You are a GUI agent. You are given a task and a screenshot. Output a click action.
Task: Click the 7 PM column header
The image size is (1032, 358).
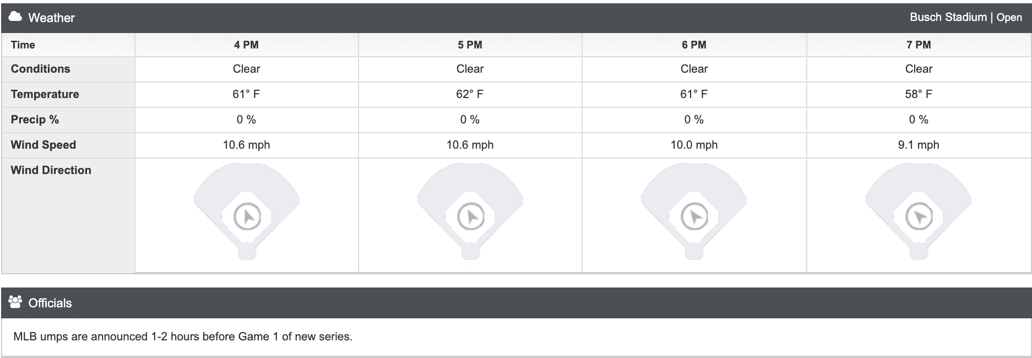click(x=919, y=45)
